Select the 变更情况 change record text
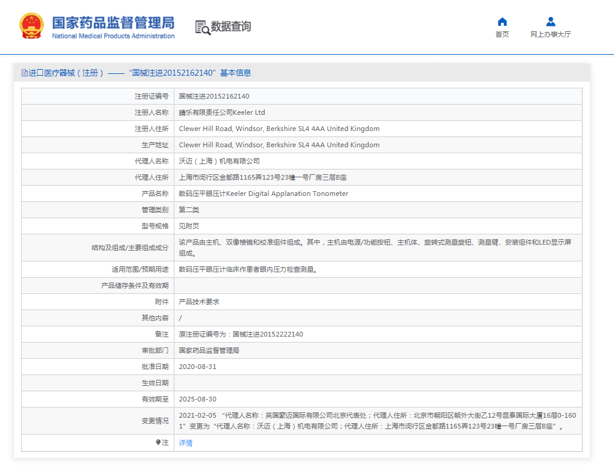The width and height of the screenshot is (614, 470). (379, 420)
